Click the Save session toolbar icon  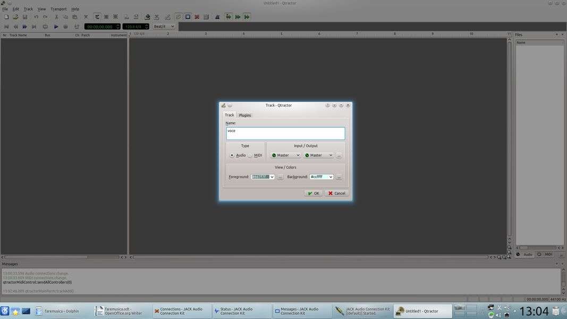(x=24, y=17)
